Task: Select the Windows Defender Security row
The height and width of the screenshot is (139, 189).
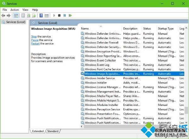Action: pyautogui.click(x=132, y=47)
